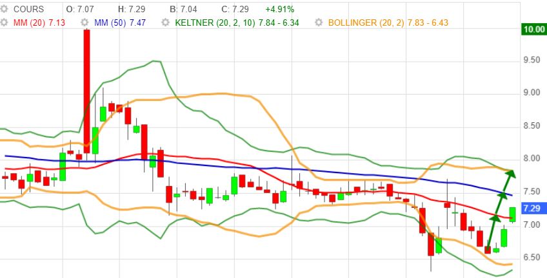The width and height of the screenshot is (547, 278).
Task: Open settings gear for BOLLINGER indicator
Action: [x=319, y=23]
